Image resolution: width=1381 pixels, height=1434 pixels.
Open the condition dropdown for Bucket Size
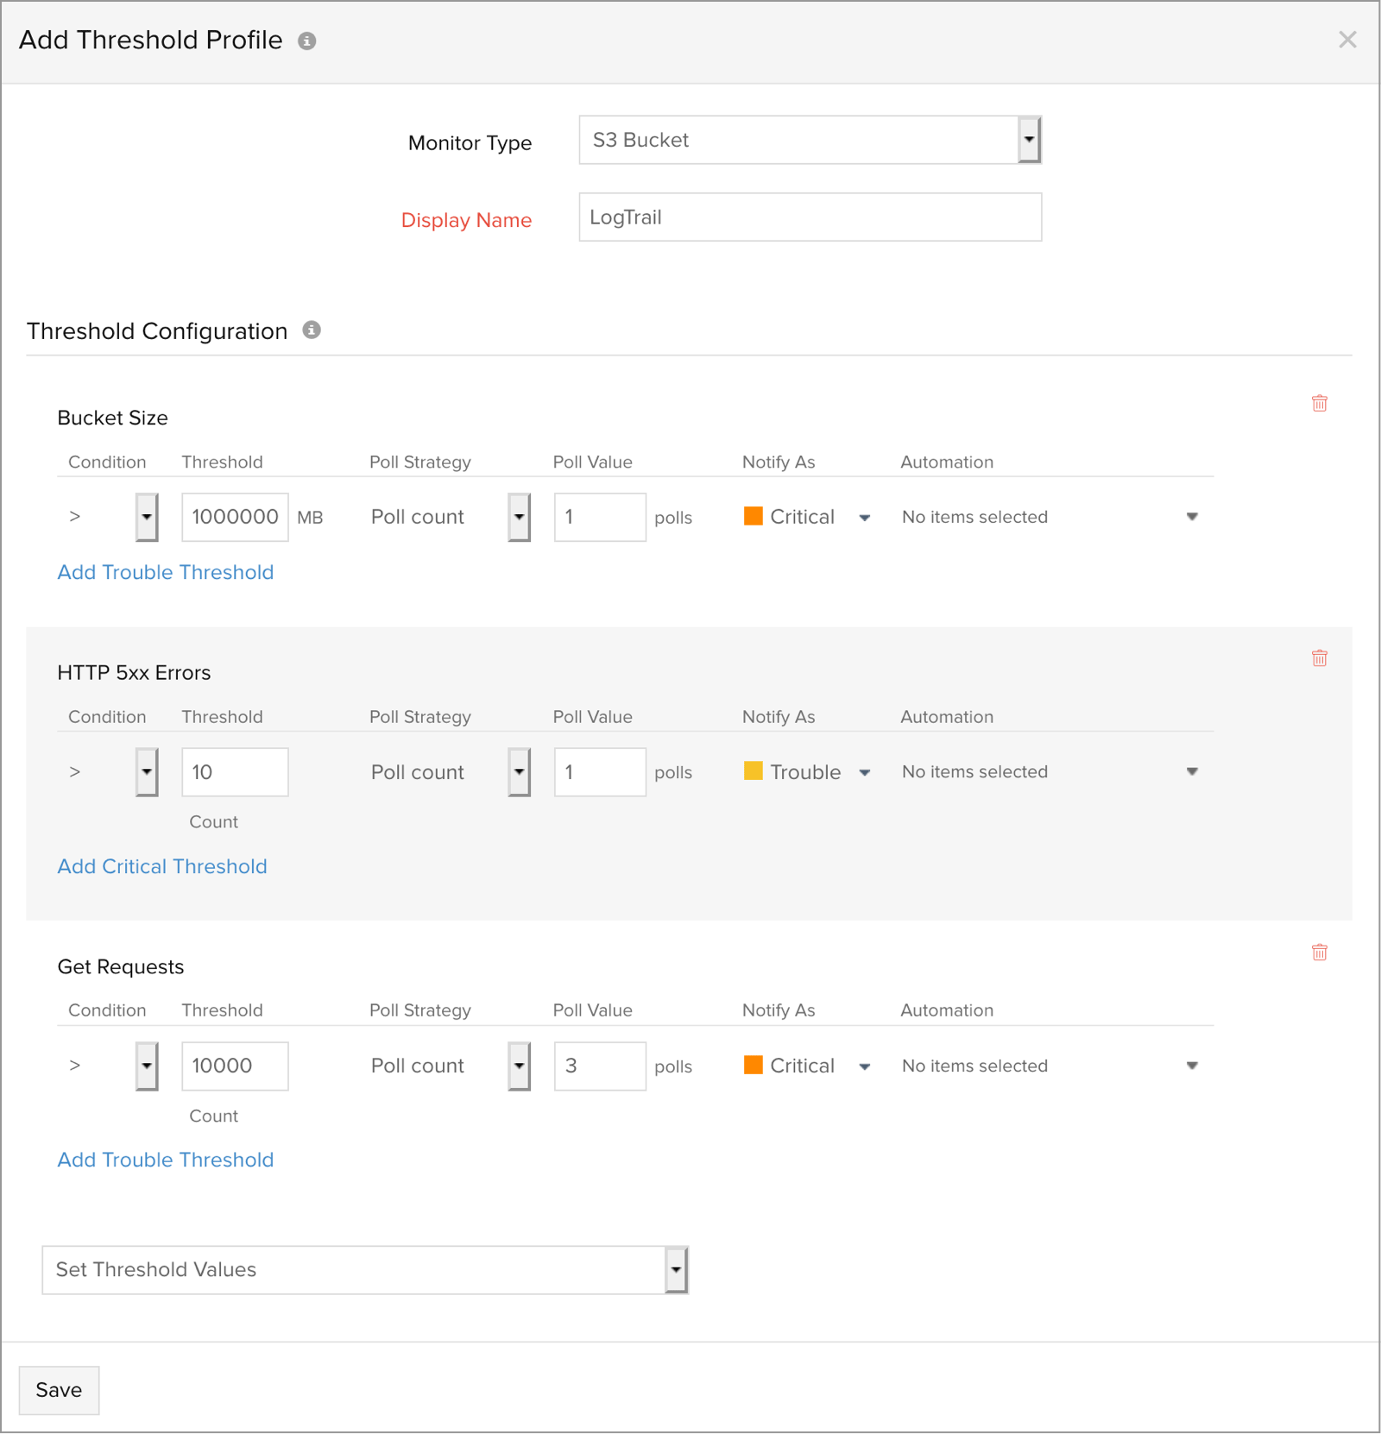(145, 516)
